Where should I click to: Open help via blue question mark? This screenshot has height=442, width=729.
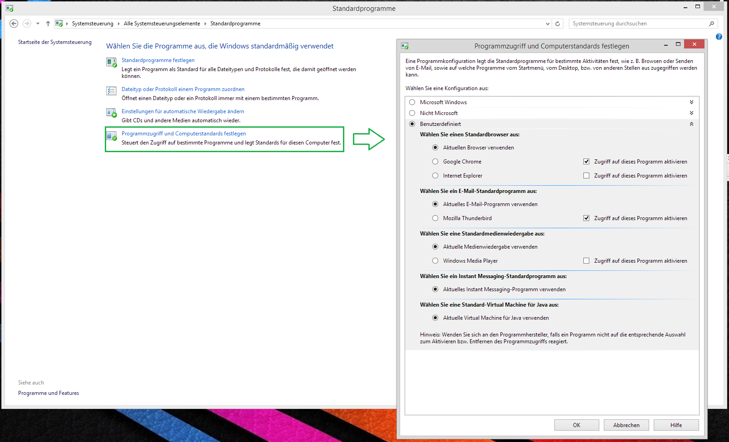[x=719, y=37]
